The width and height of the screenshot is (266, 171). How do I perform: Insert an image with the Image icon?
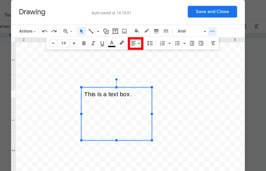coord(125,31)
